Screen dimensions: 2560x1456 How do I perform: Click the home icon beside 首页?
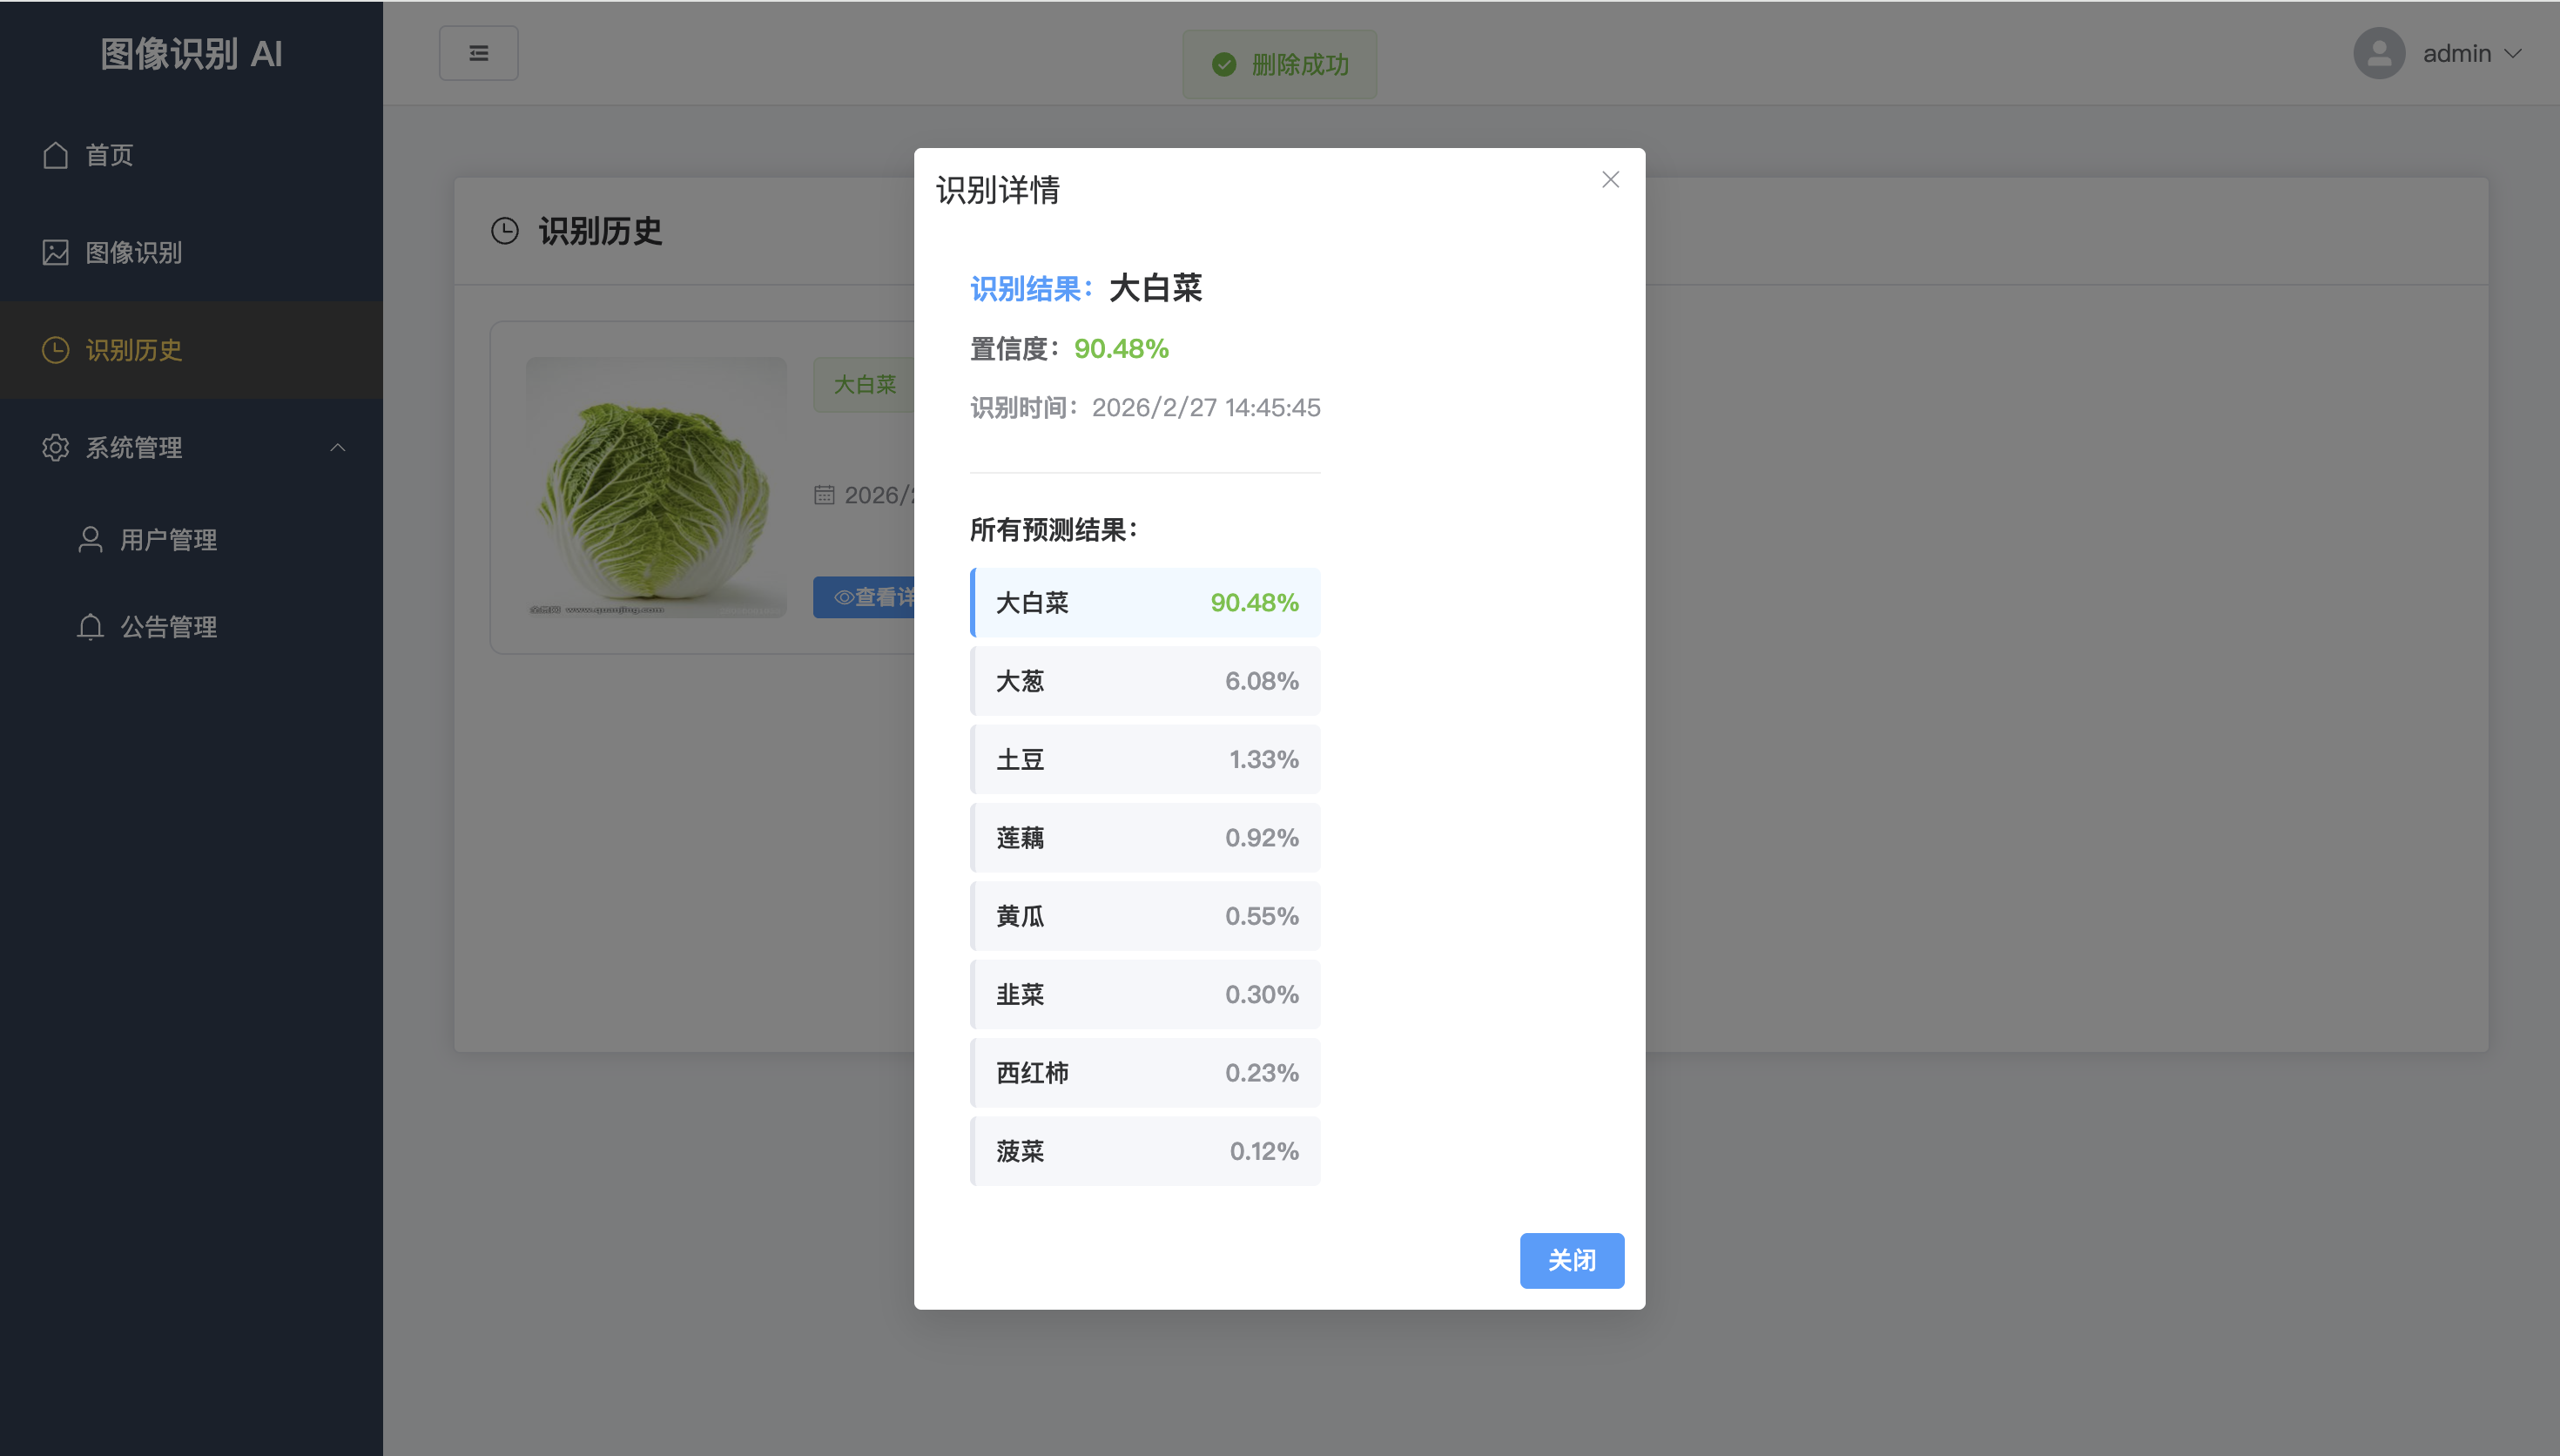pos(56,155)
